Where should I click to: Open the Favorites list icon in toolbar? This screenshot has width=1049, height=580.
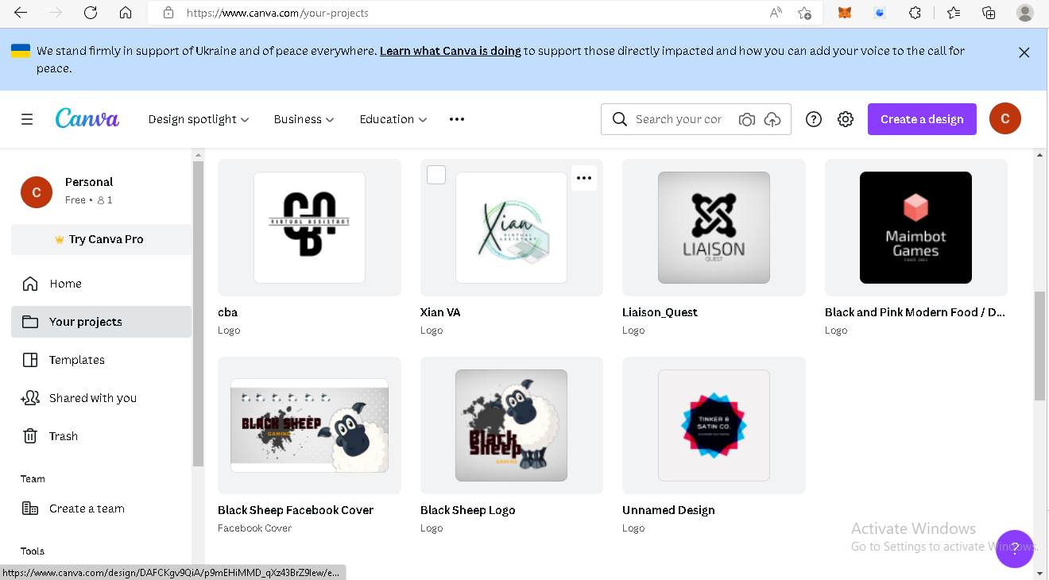pos(954,13)
